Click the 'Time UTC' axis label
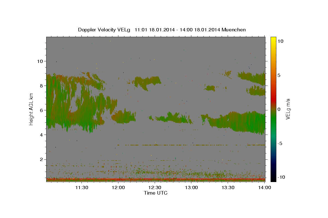This screenshot has height=218, width=328. point(156,193)
